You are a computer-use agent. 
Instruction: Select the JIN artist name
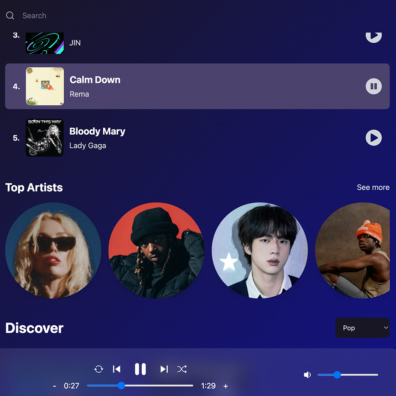click(x=75, y=43)
